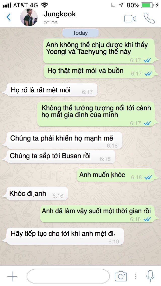Start a video call with Jungkook
The image size is (161, 286).
130,19
